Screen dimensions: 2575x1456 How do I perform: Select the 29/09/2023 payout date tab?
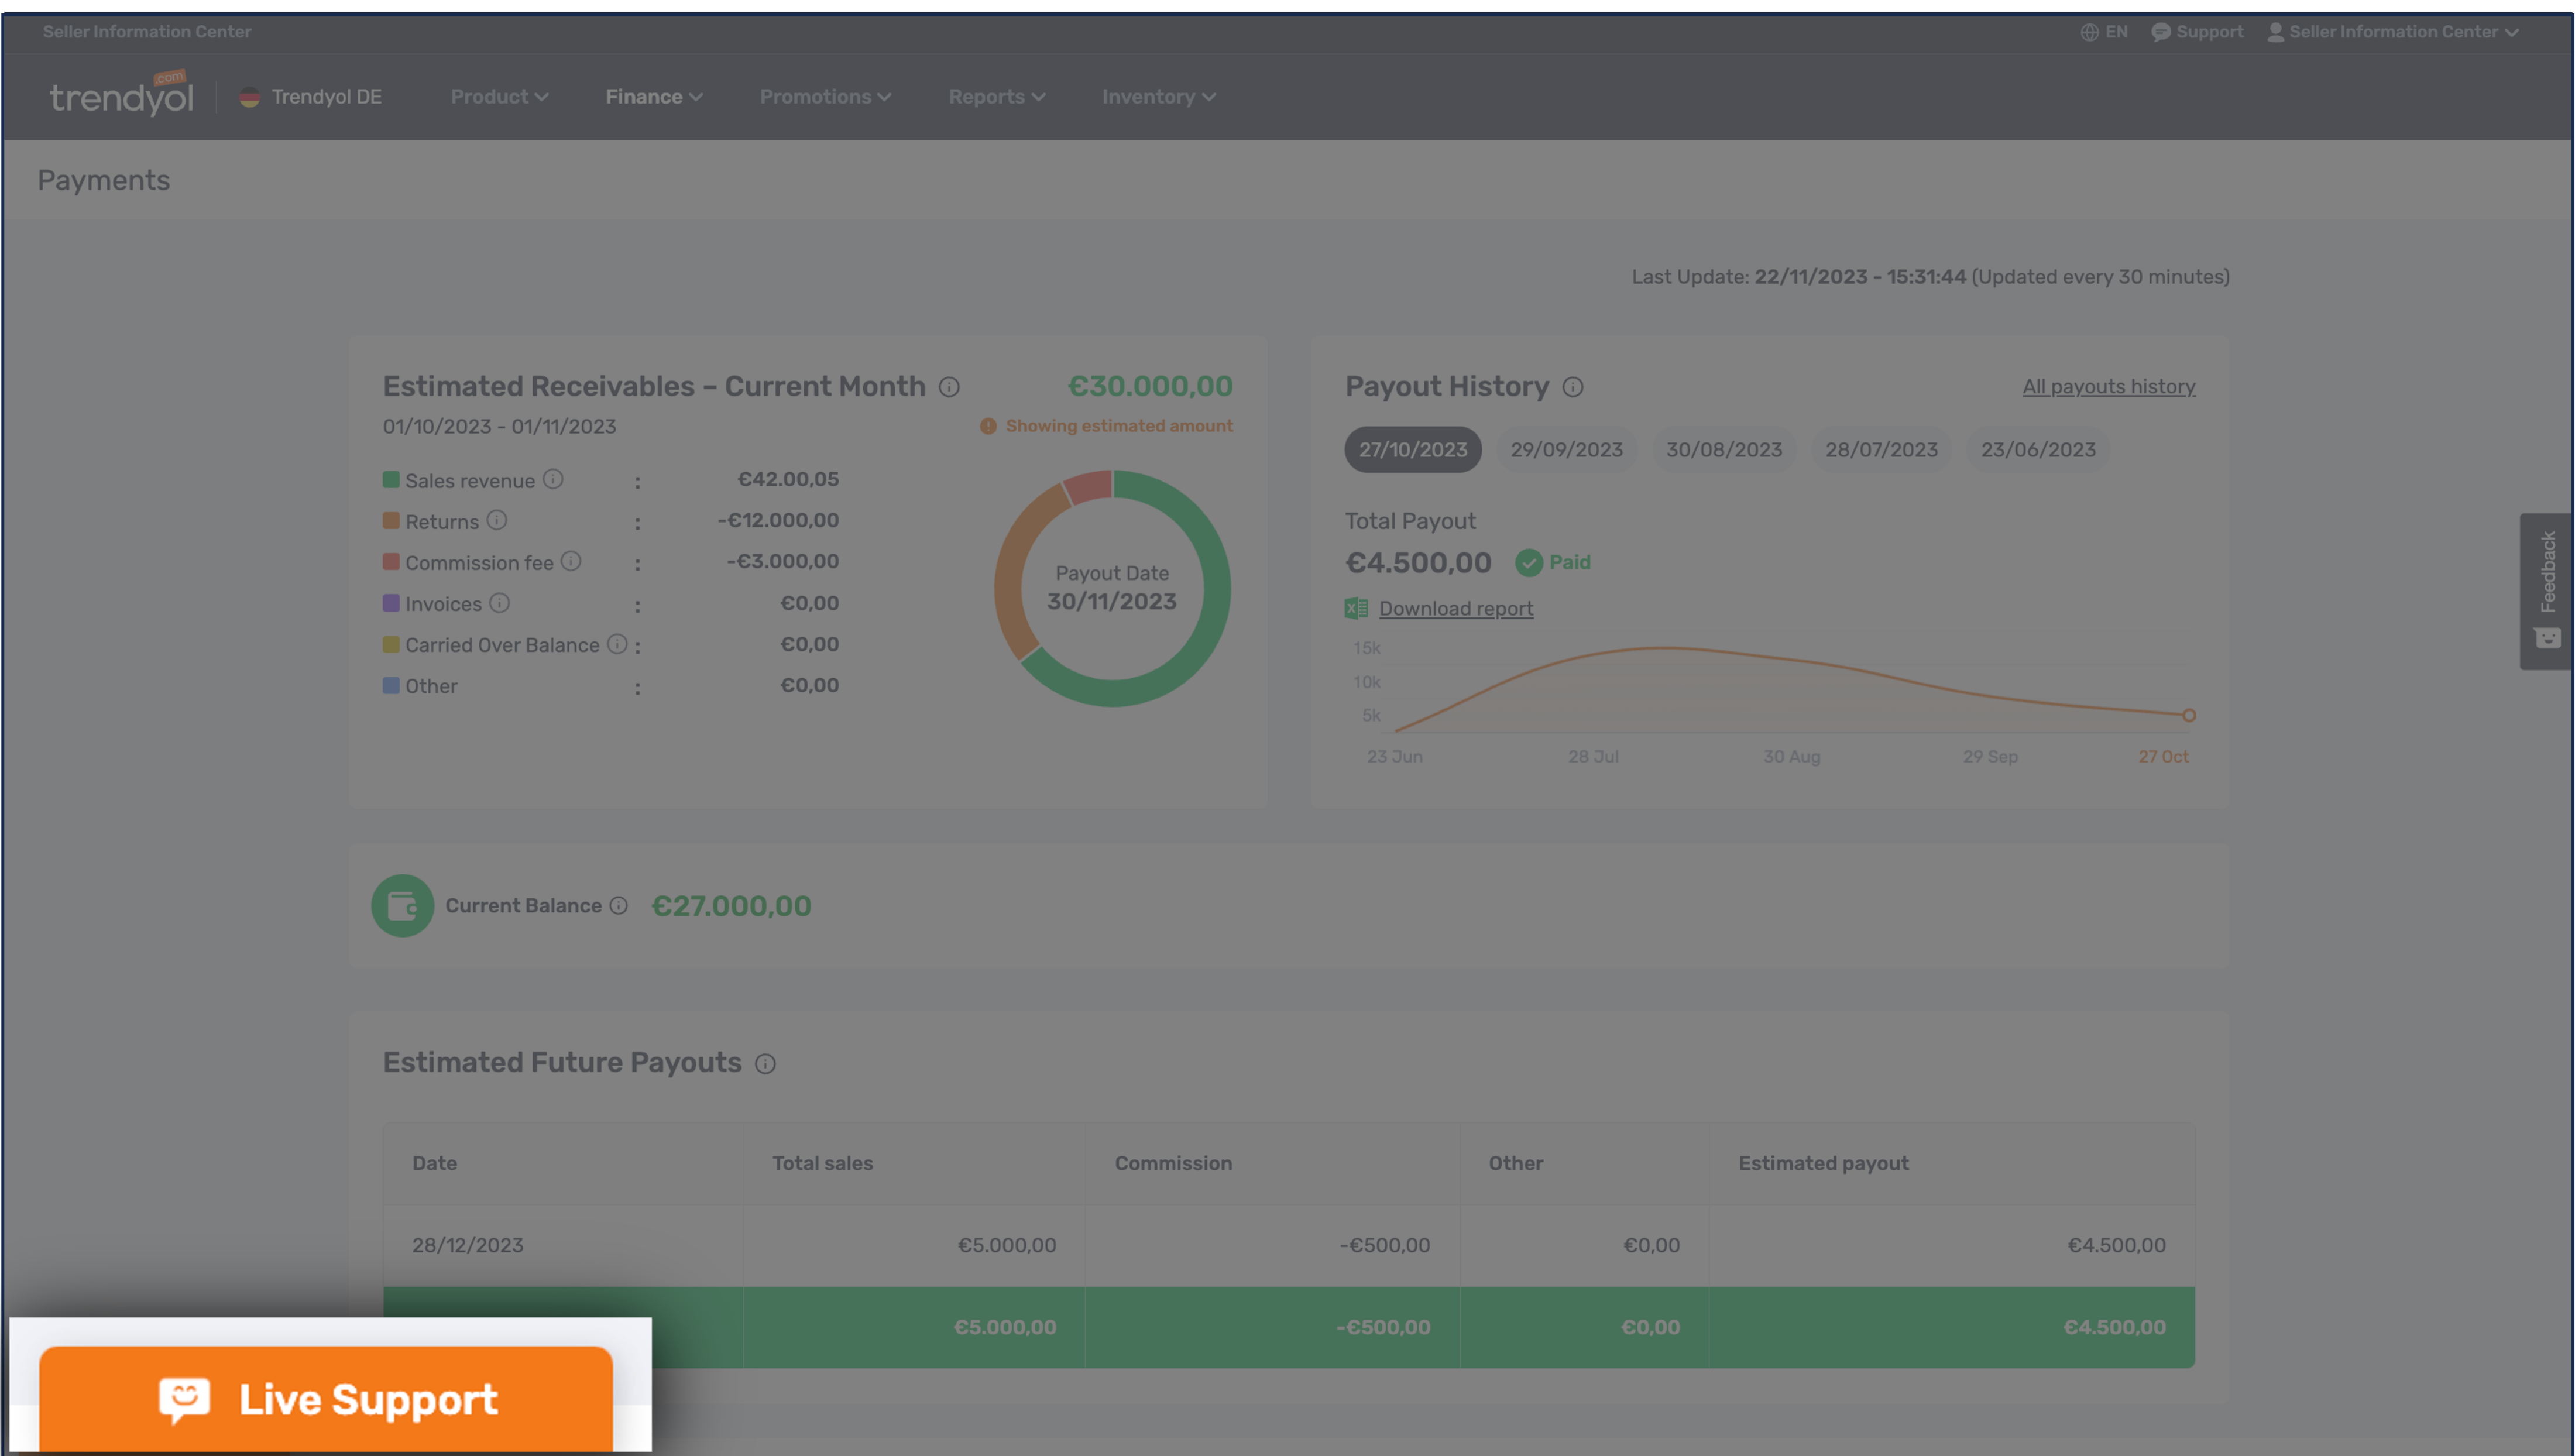point(1566,450)
